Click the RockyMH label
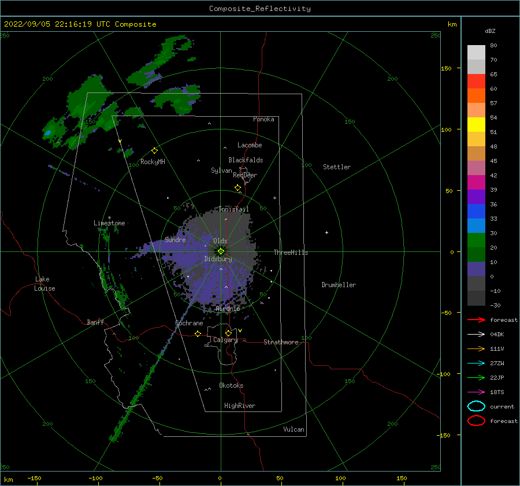This screenshot has height=486, width=520. (153, 162)
